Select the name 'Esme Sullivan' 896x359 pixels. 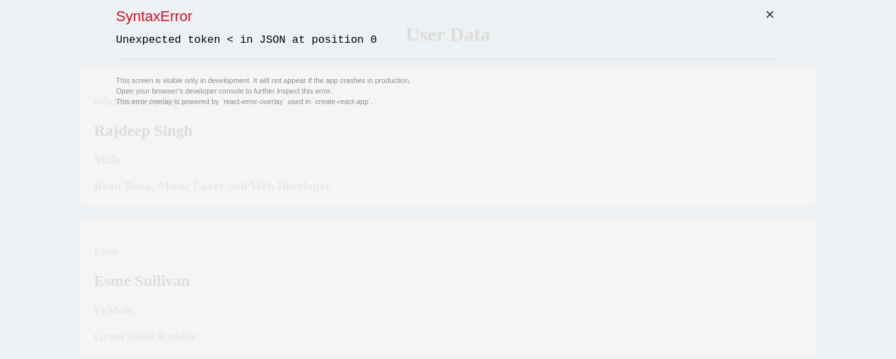point(142,281)
